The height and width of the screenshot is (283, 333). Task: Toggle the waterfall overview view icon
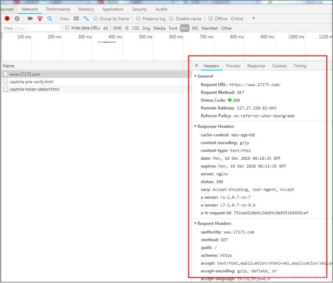pyautogui.click(x=86, y=18)
